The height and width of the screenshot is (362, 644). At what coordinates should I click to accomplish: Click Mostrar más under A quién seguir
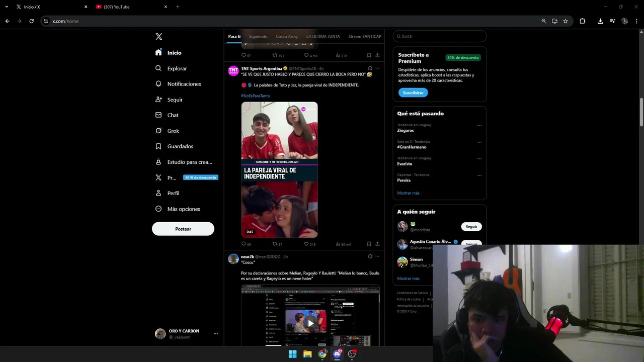coord(408,279)
